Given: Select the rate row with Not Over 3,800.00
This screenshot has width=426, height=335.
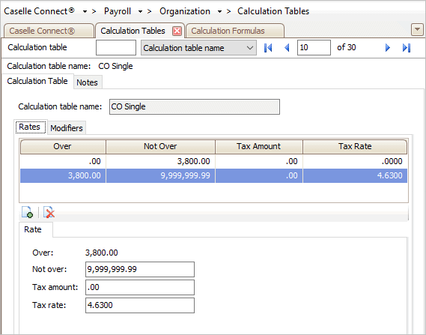Looking at the screenshot, I should click(213, 162).
